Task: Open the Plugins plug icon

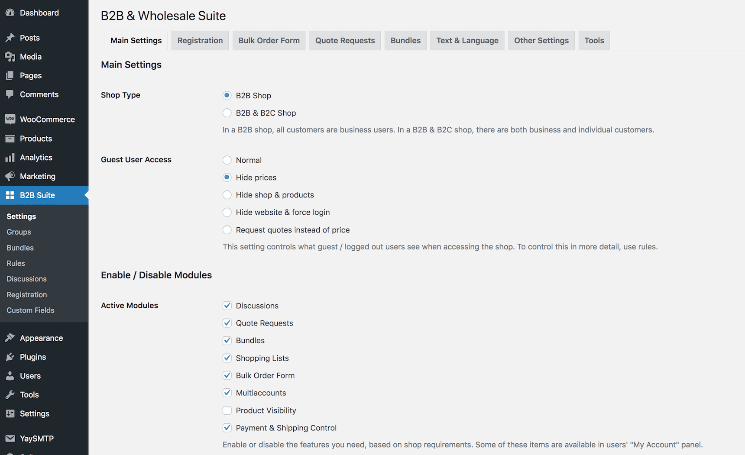Action: click(x=10, y=357)
